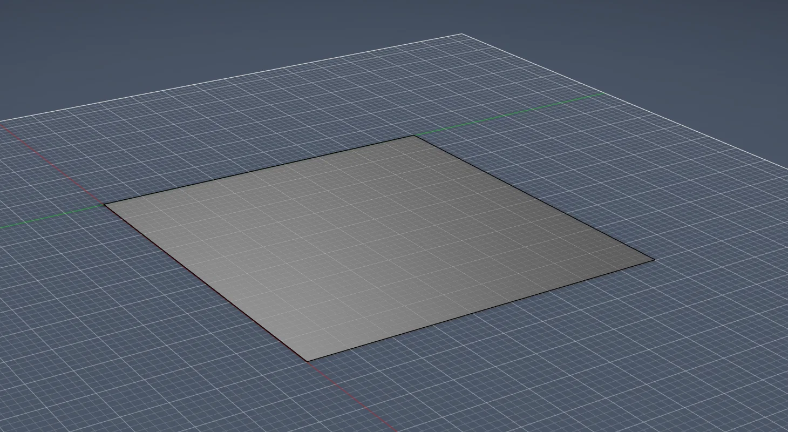Screen dimensions: 788x432
Task: Click the red axis line below the plane
Action: (x=351, y=393)
